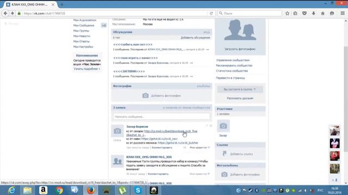Screen dimensions: 348x195
Task: Open the tray volume icon
Action: tap(306, 190)
